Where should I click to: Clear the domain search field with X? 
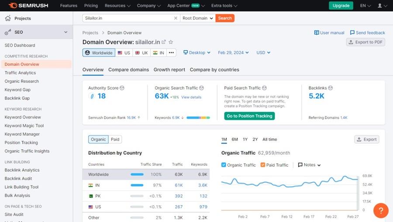[176, 18]
